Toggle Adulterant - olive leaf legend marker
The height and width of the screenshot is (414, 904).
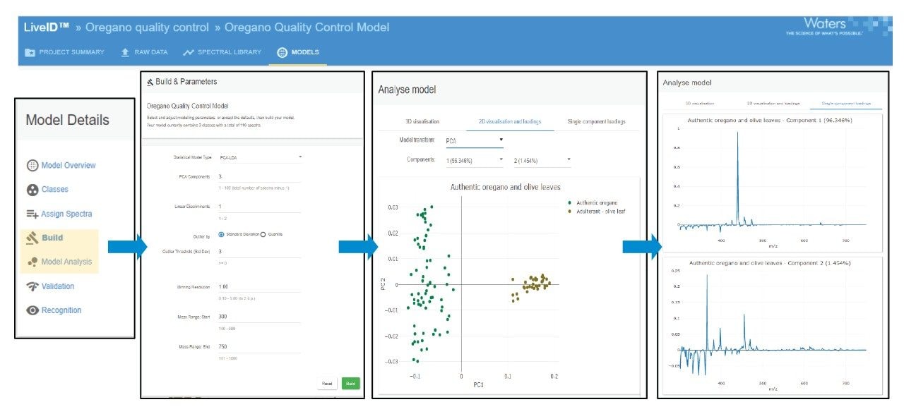pos(570,211)
